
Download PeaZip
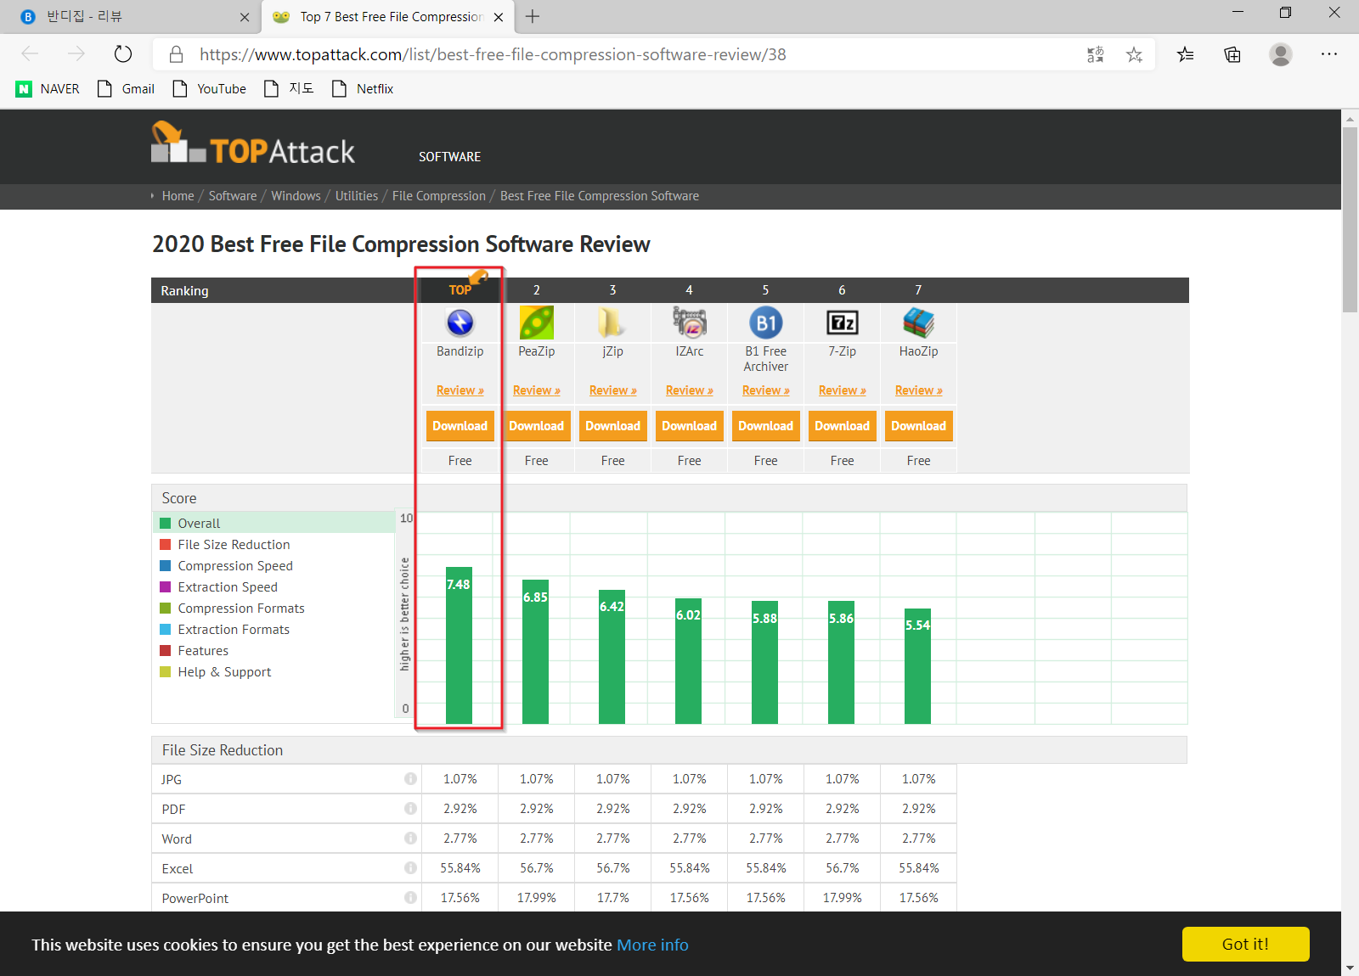point(537,426)
